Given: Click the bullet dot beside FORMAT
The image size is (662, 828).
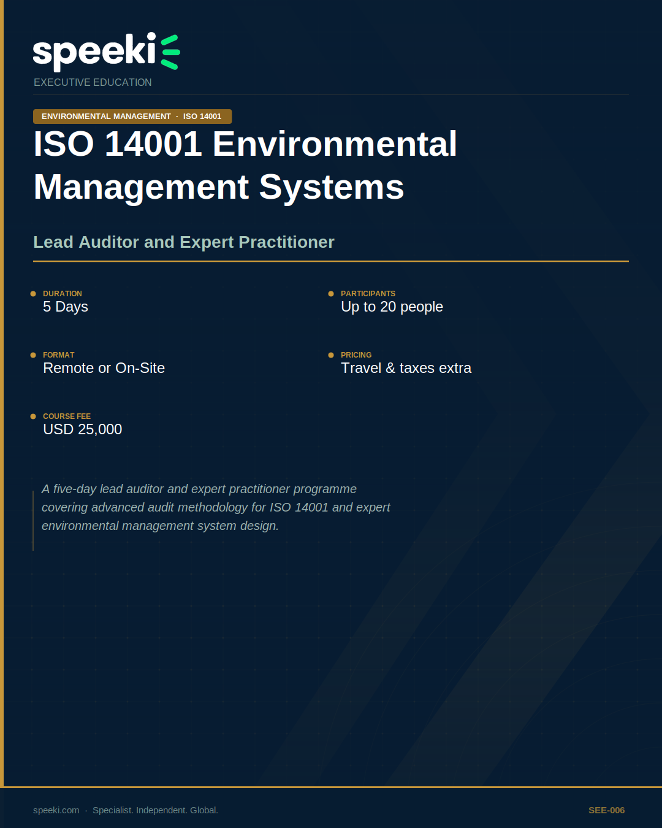Looking at the screenshot, I should pyautogui.click(x=33, y=355).
